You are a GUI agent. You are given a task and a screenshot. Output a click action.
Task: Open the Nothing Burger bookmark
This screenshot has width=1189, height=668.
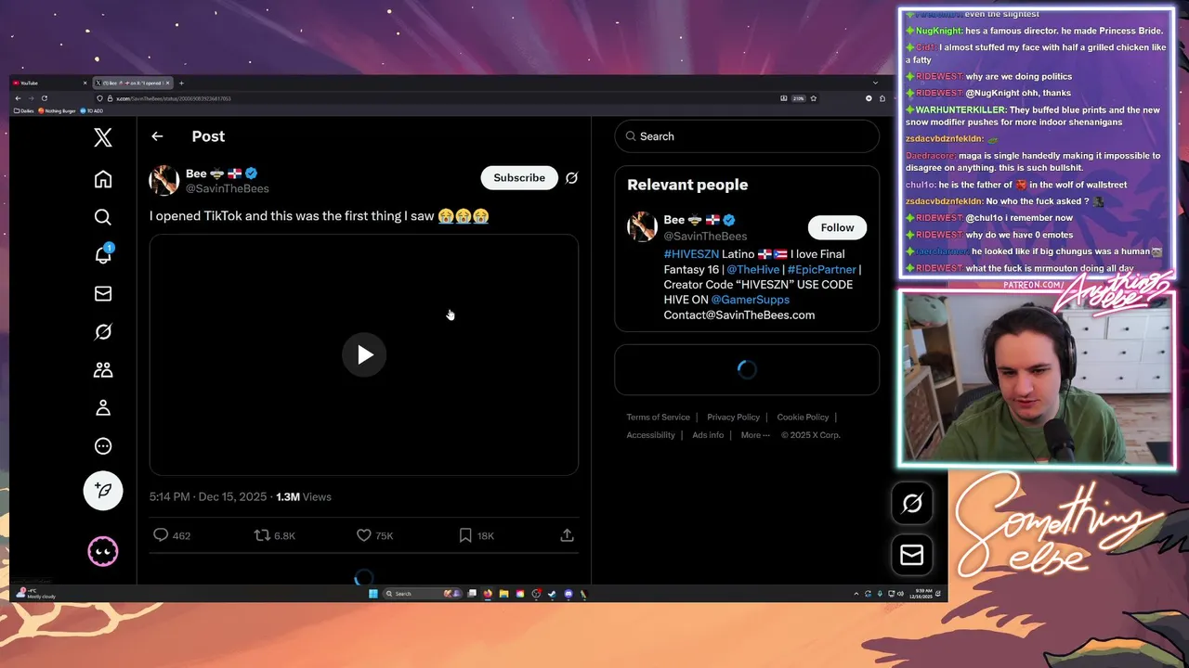click(x=58, y=110)
